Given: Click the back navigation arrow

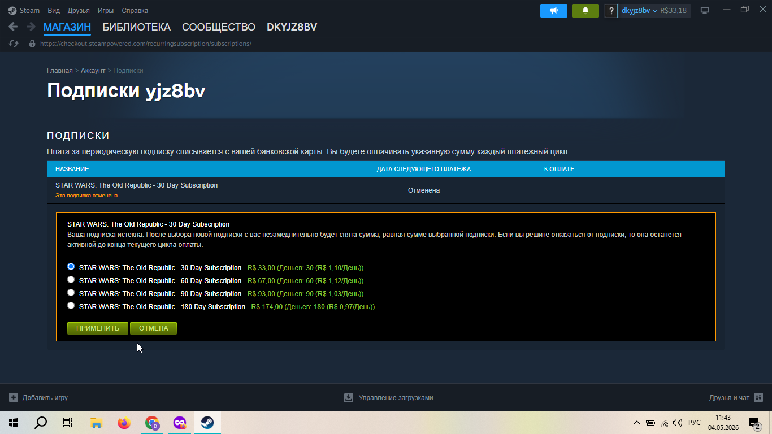Looking at the screenshot, I should (x=13, y=27).
